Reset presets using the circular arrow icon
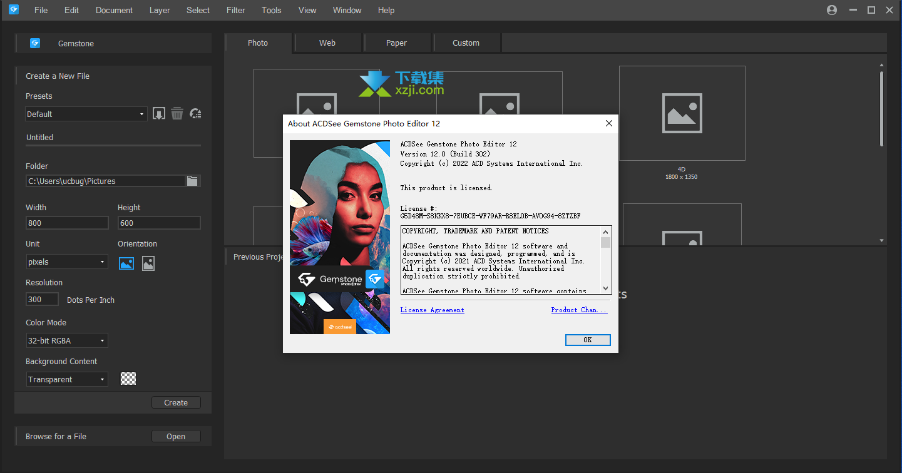Image resolution: width=902 pixels, height=473 pixels. 195,114
